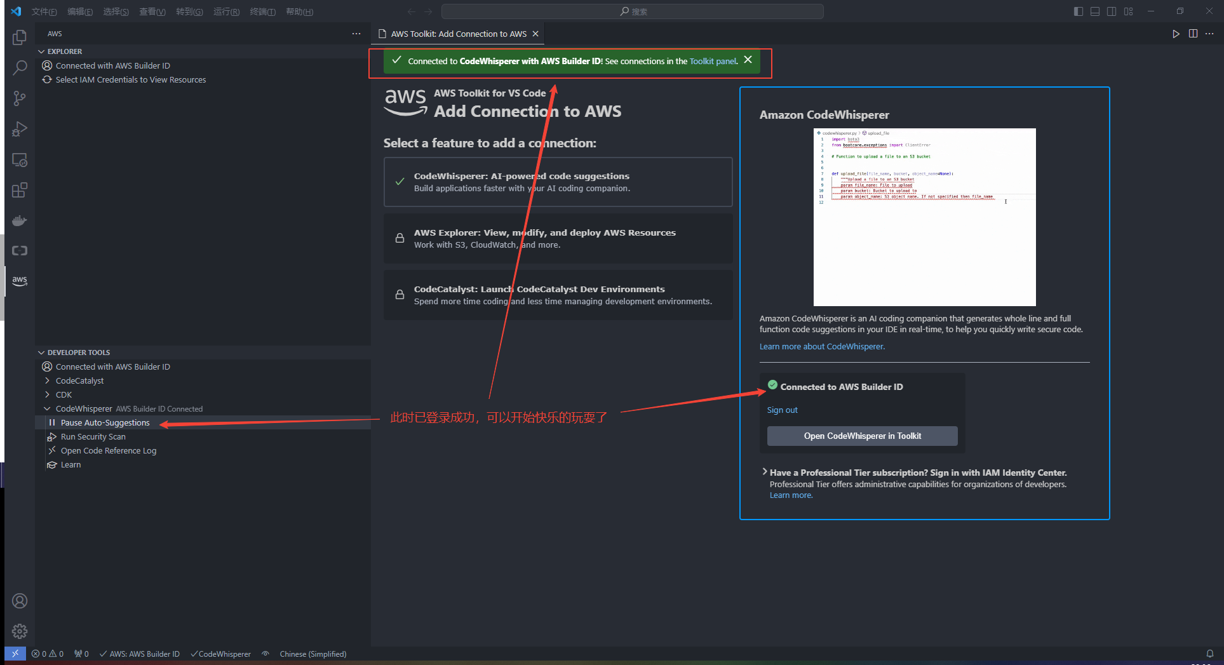Expand the CodeCatalyst tree node
The image size is (1224, 665).
pos(47,380)
